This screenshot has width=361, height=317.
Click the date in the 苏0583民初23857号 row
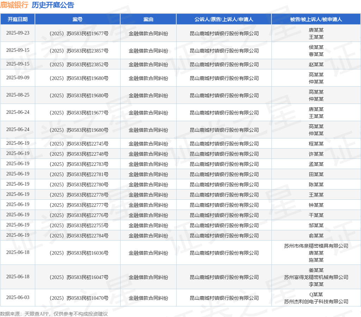(x=18, y=50)
